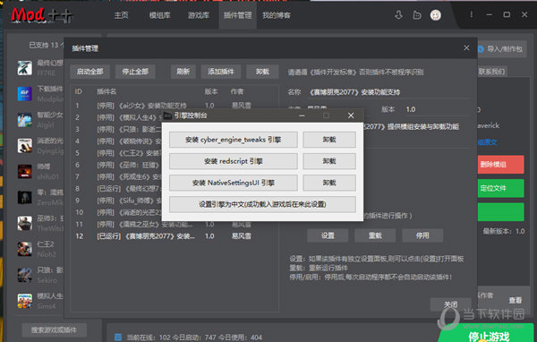This screenshot has width=537, height=342.
Task: Open the three-dot more options menu
Action: [472, 14]
